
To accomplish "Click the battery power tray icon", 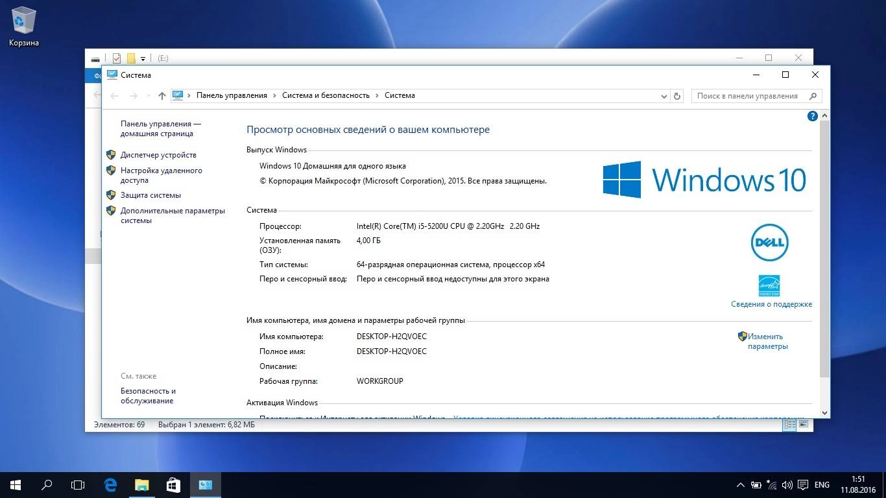I will (x=756, y=485).
